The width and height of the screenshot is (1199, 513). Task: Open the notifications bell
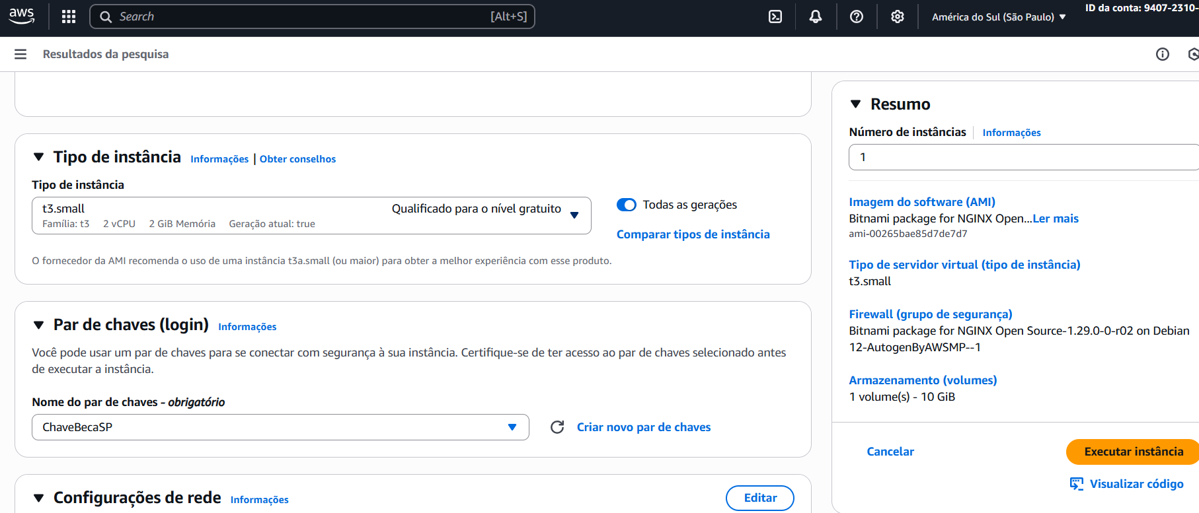pos(816,17)
